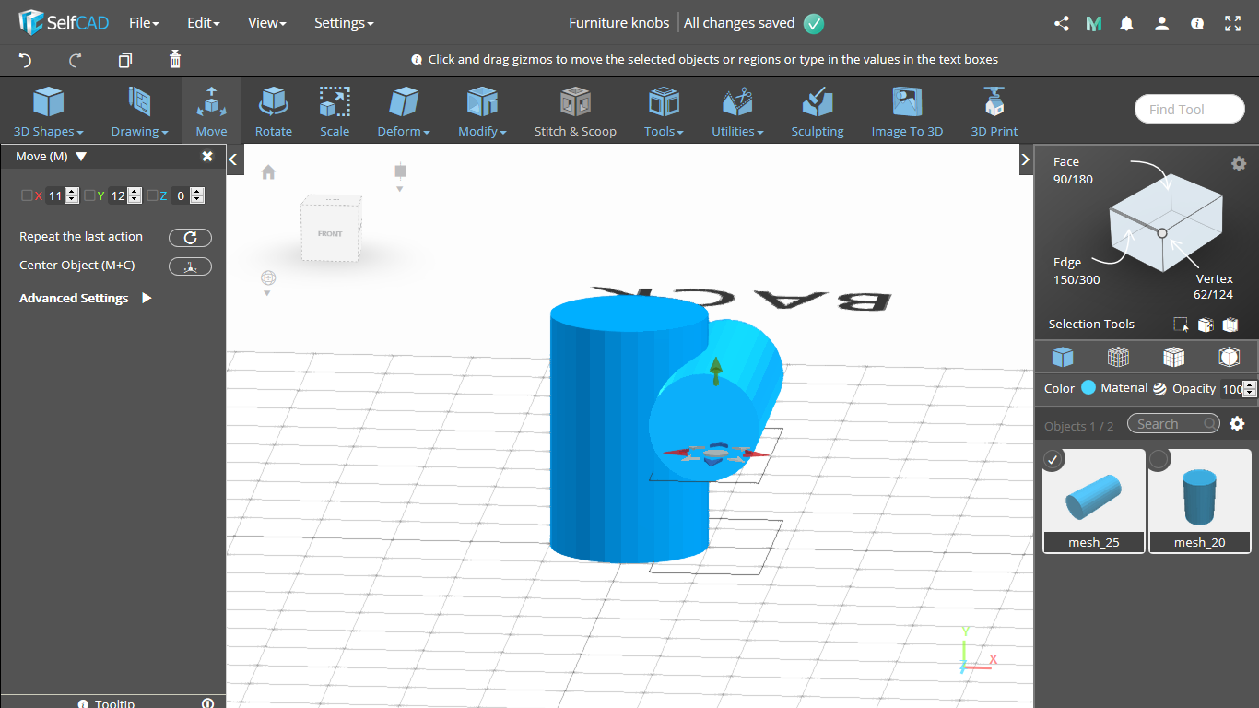Enable the Y axis checkbox
Screen dimensions: 1259x708
coord(89,195)
